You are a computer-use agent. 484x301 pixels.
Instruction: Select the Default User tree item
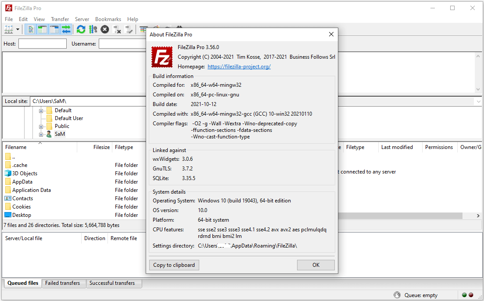pyautogui.click(x=69, y=118)
